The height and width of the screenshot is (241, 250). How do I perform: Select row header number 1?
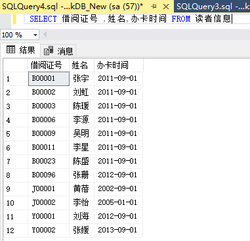click(x=16, y=79)
